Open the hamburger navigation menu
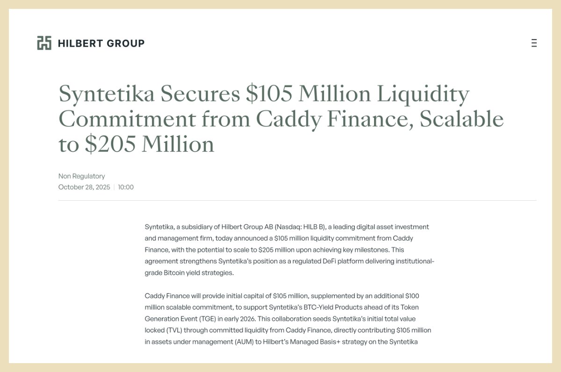Viewport: 561px width, 372px height. (534, 43)
